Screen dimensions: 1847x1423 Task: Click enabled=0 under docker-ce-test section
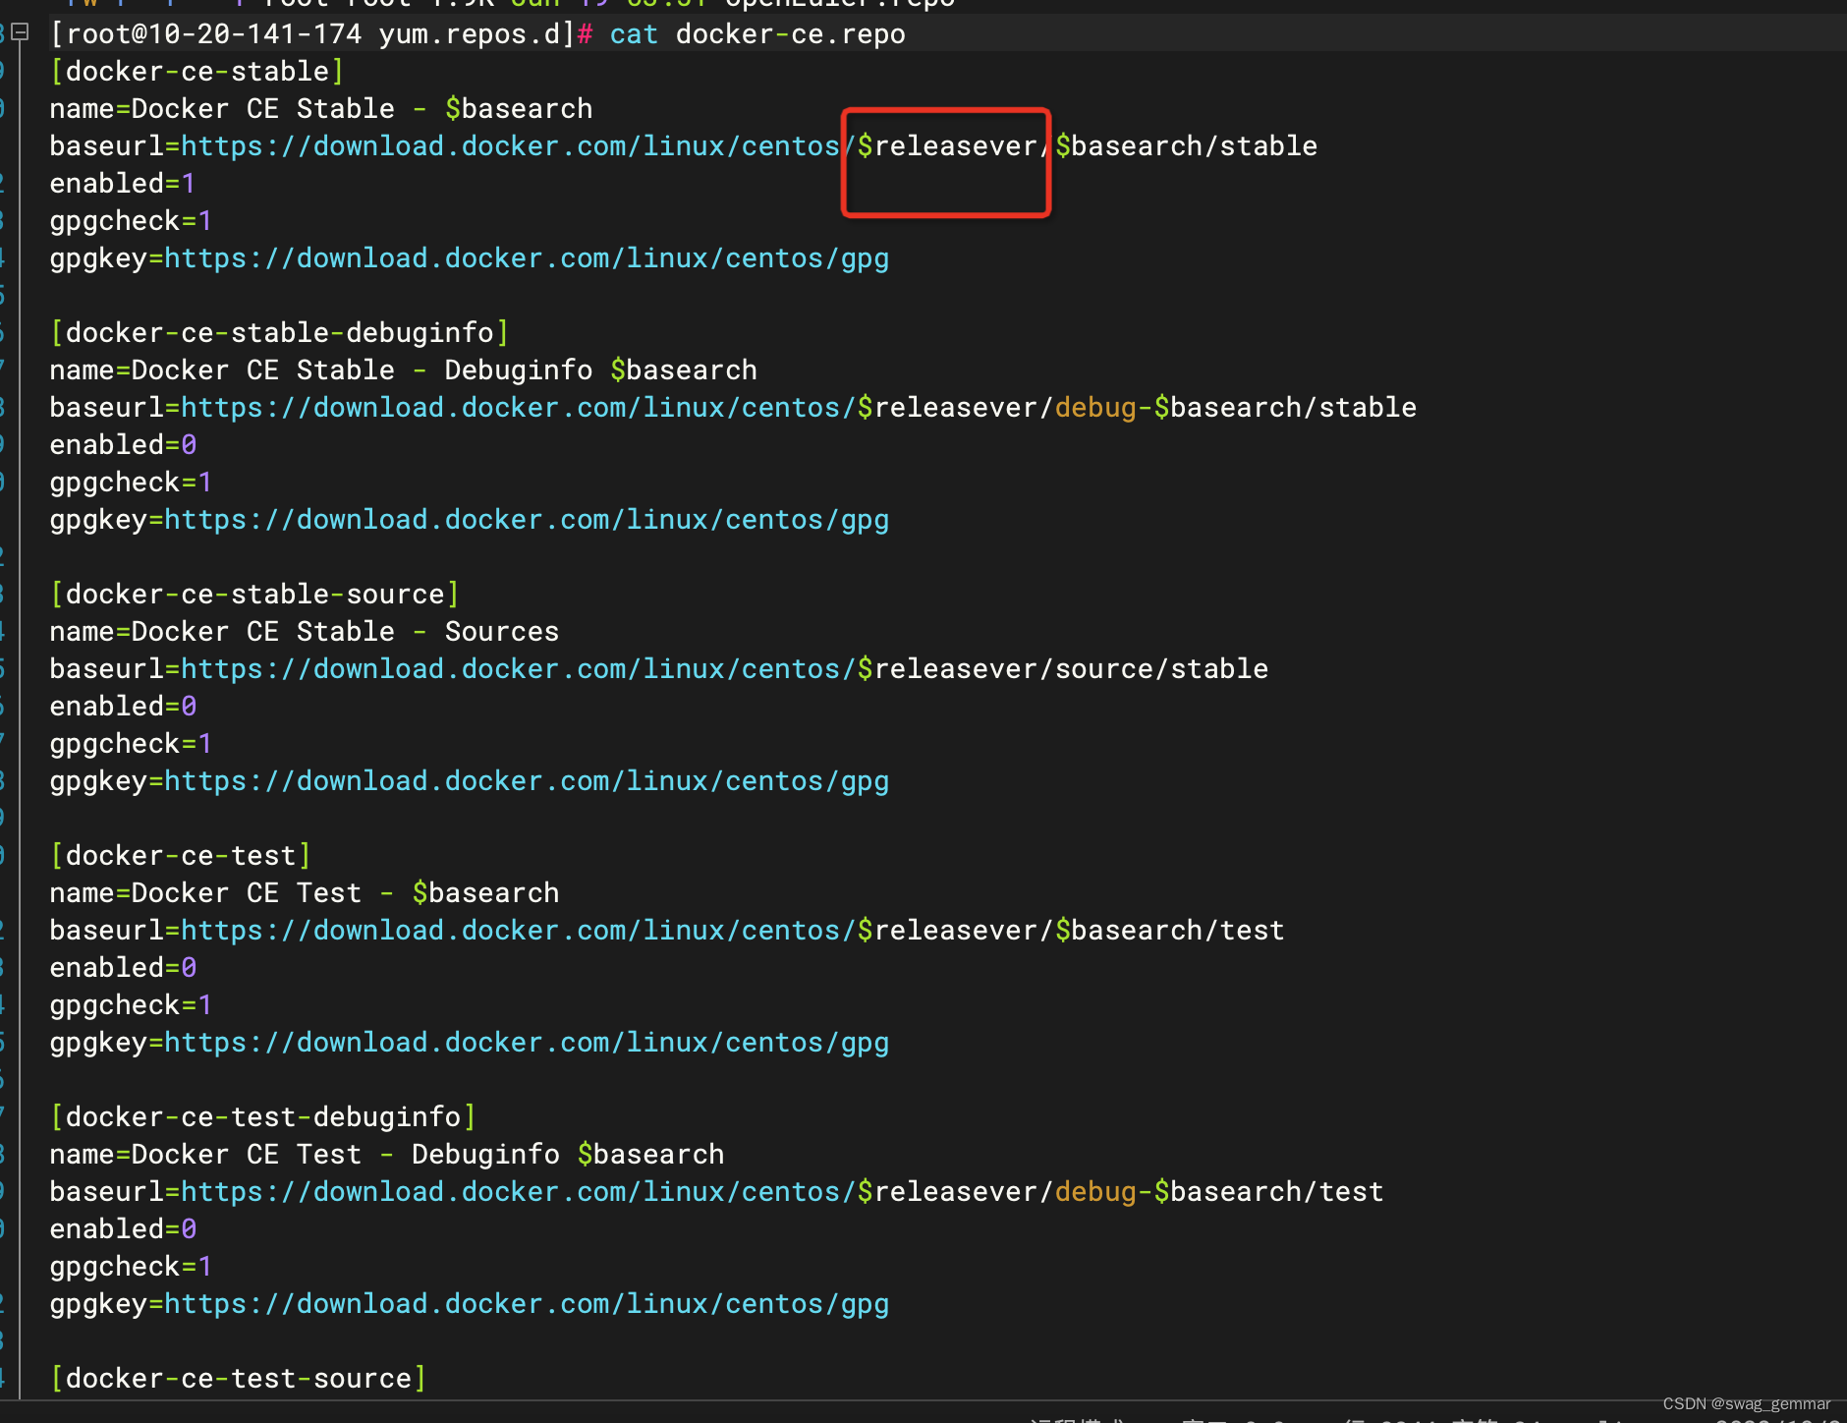(x=123, y=968)
